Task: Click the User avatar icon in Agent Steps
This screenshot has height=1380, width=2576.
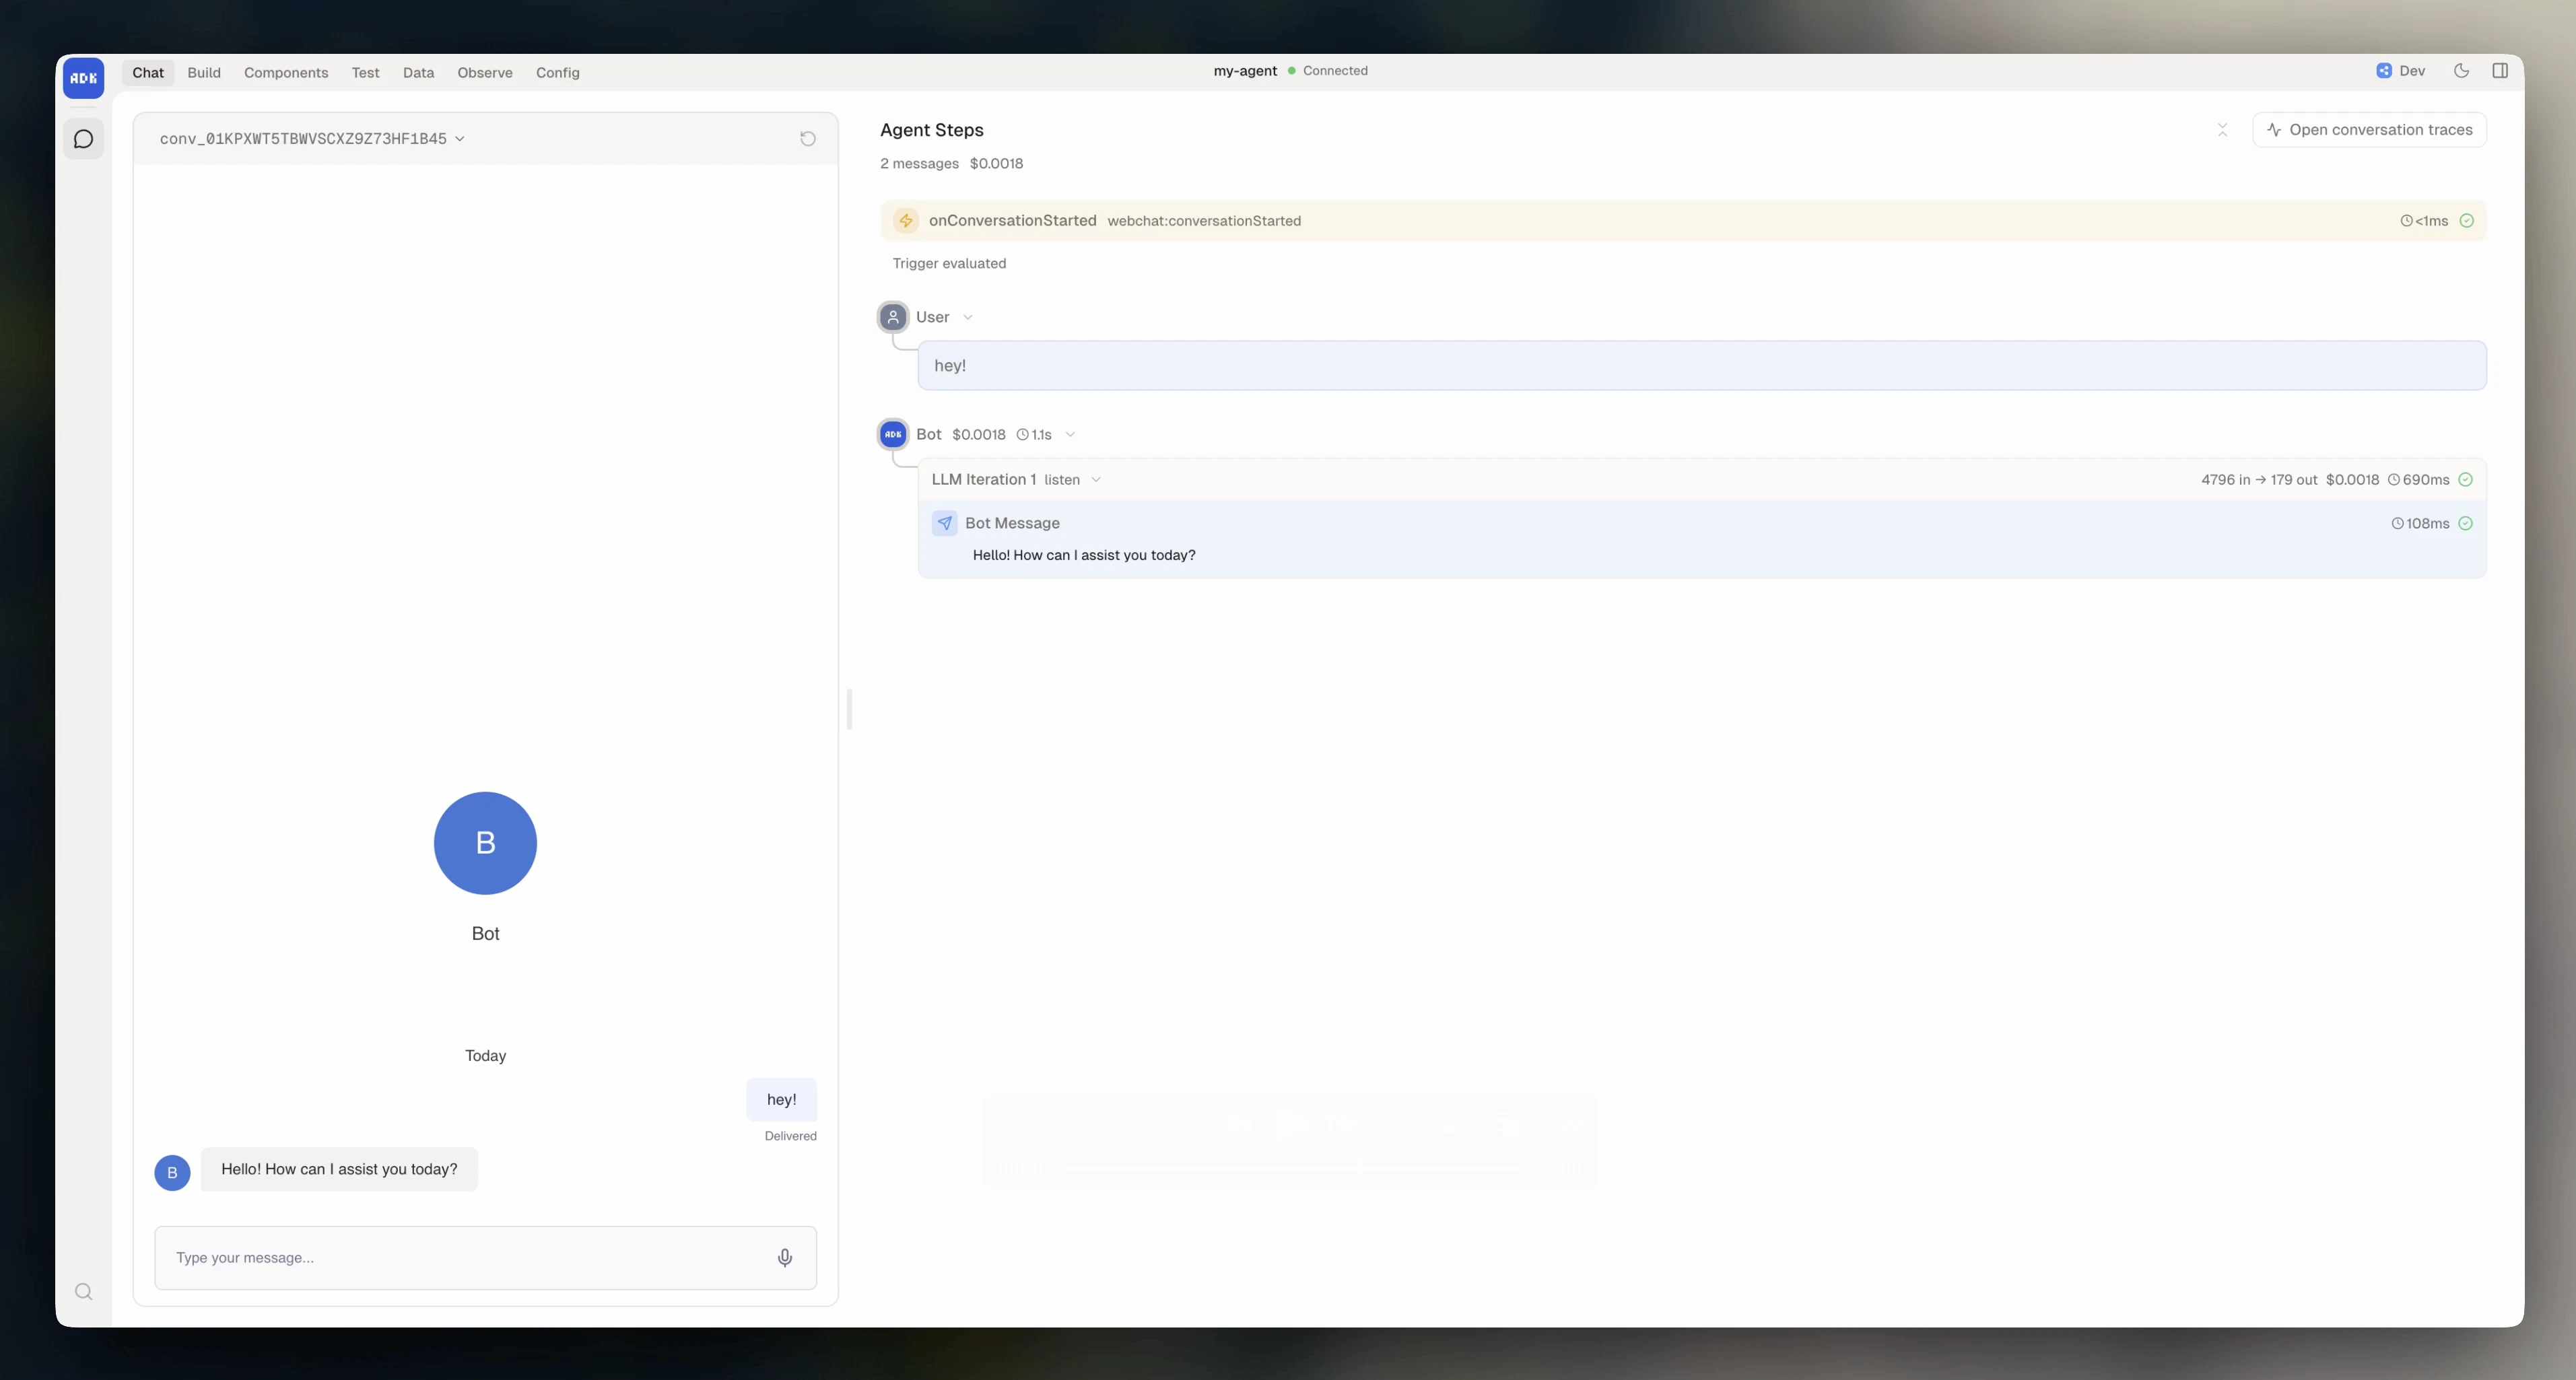Action: (893, 316)
